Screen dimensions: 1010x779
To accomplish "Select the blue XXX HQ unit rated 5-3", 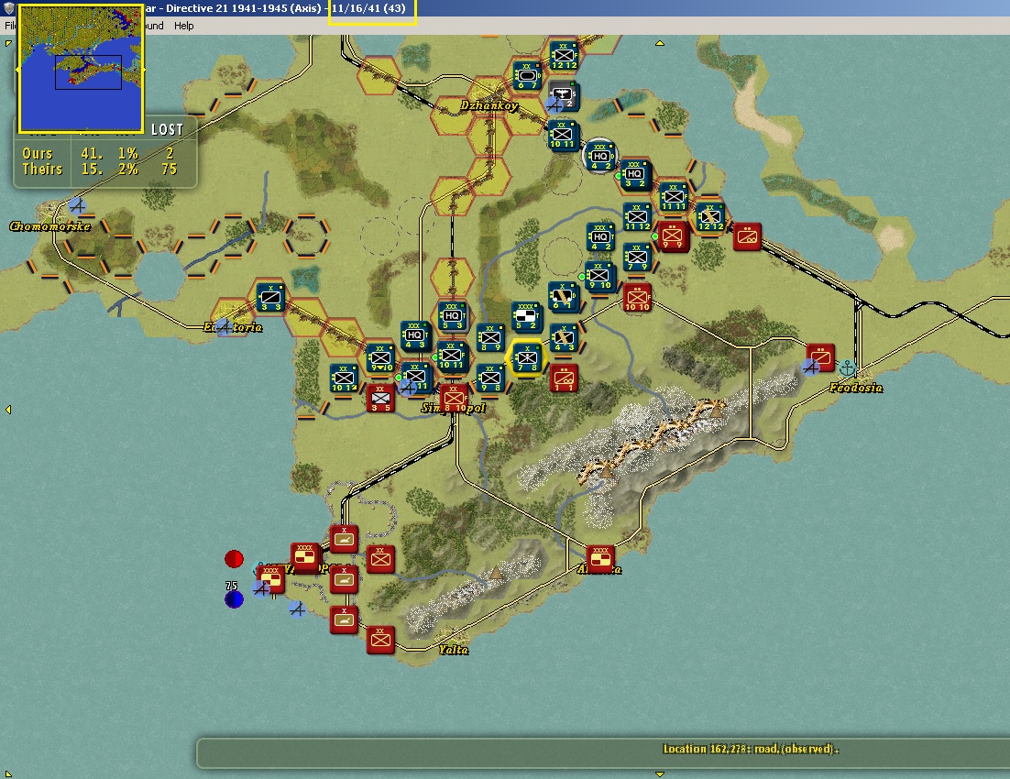I will 452,315.
